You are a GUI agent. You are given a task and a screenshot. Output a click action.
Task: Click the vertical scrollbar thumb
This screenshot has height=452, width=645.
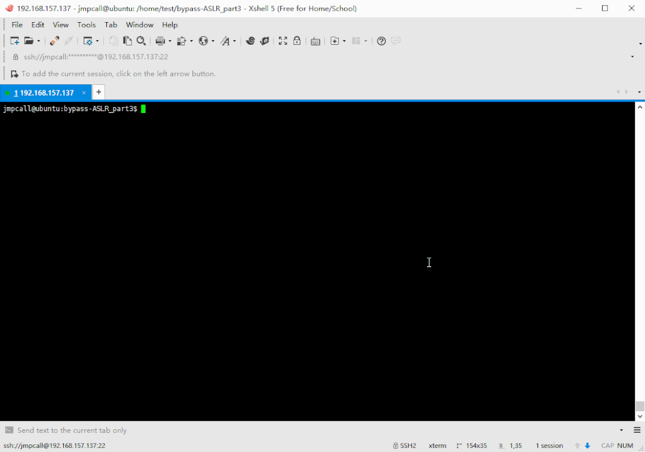(x=640, y=406)
